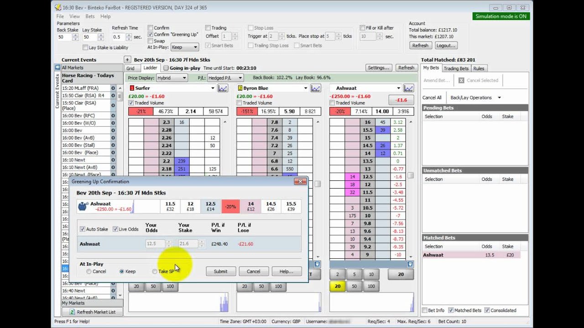Open the View menu
Screen dimensions: 584x328
tap(74, 16)
